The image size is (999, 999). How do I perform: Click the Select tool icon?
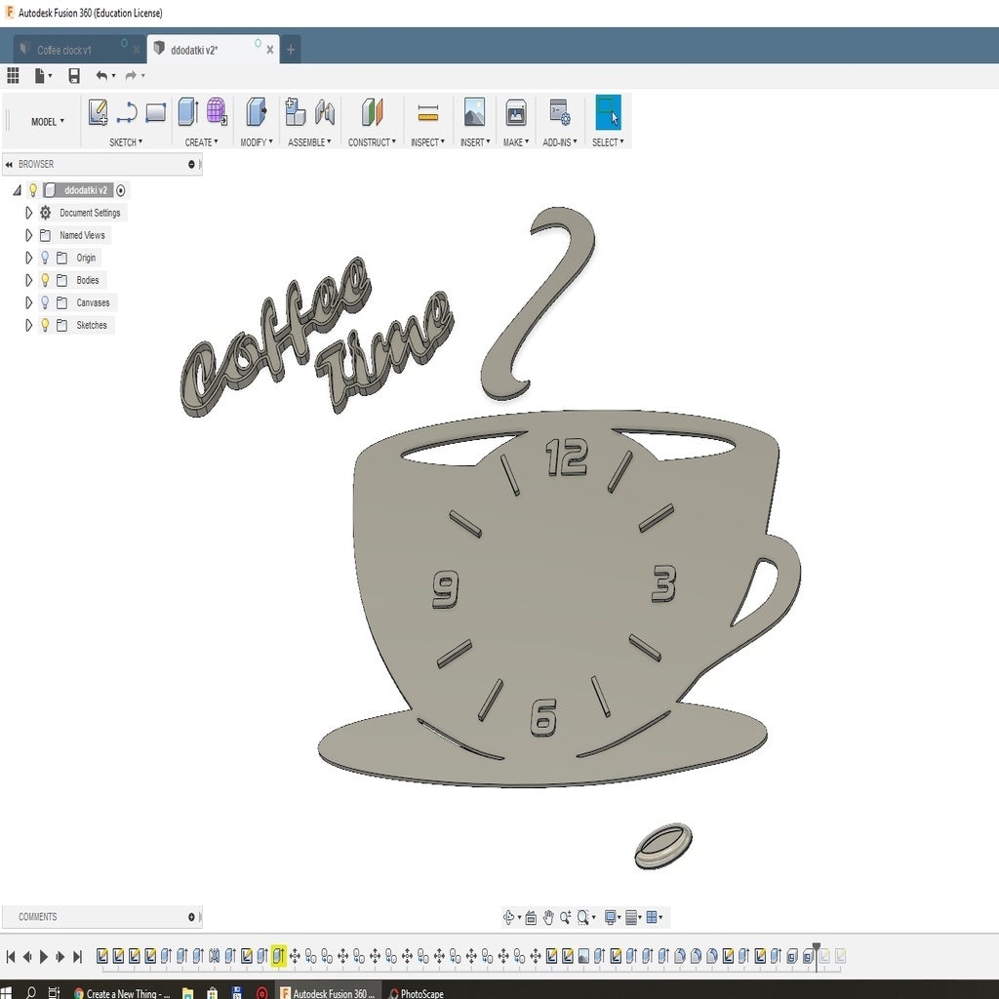[608, 112]
